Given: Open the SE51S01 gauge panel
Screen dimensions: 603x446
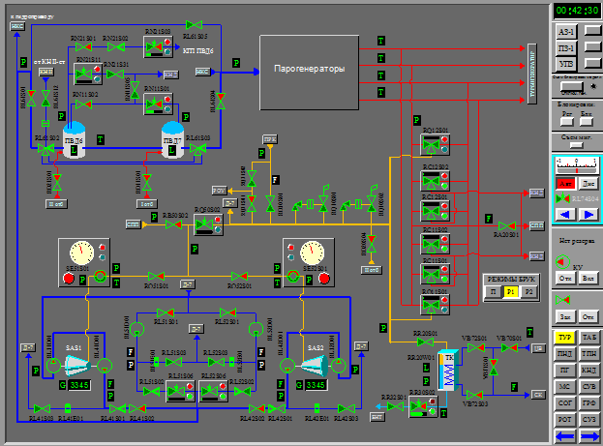Looking at the screenshot, I should (x=84, y=262).
